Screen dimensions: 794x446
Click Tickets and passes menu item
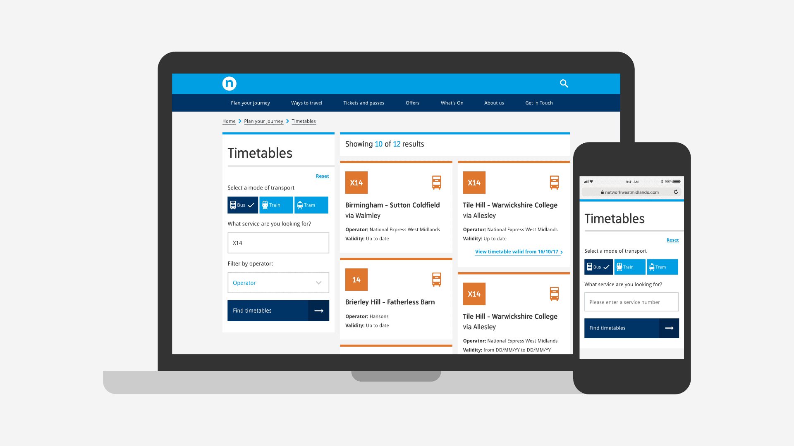363,102
